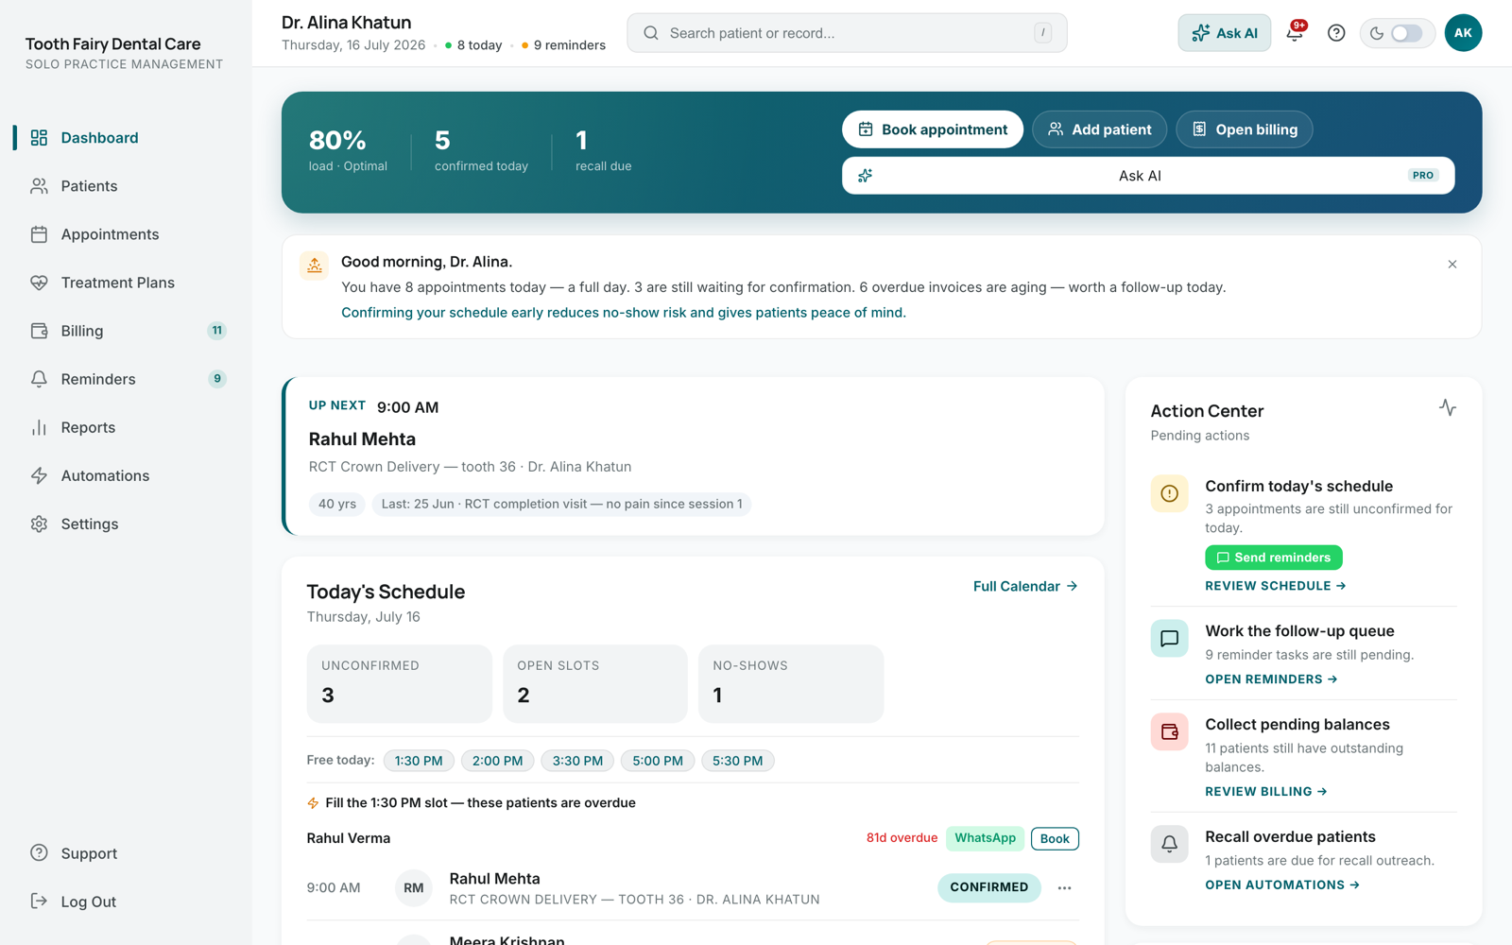1512x945 pixels.
Task: Open the OPEN REMINDERS link
Action: click(1271, 679)
